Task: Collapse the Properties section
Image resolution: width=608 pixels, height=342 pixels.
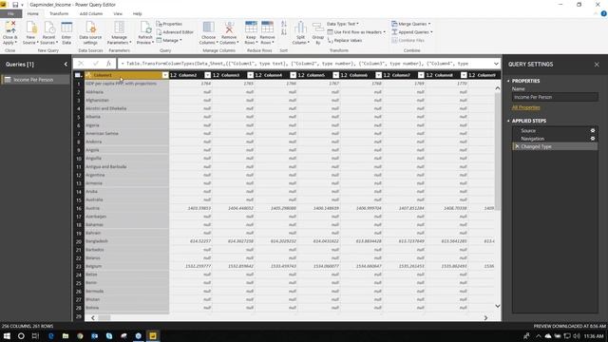Action: click(508, 81)
